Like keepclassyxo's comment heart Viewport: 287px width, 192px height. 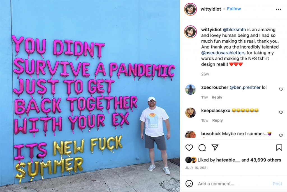point(281,112)
